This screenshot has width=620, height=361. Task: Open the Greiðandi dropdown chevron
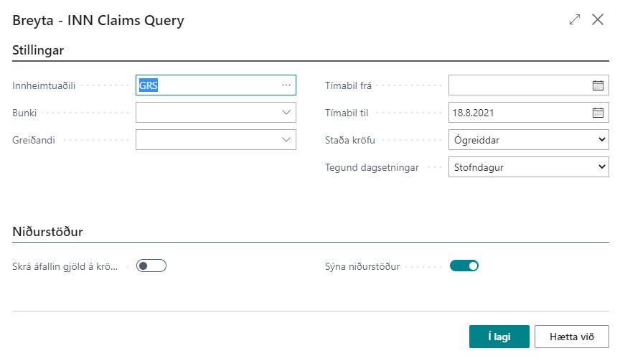point(286,140)
